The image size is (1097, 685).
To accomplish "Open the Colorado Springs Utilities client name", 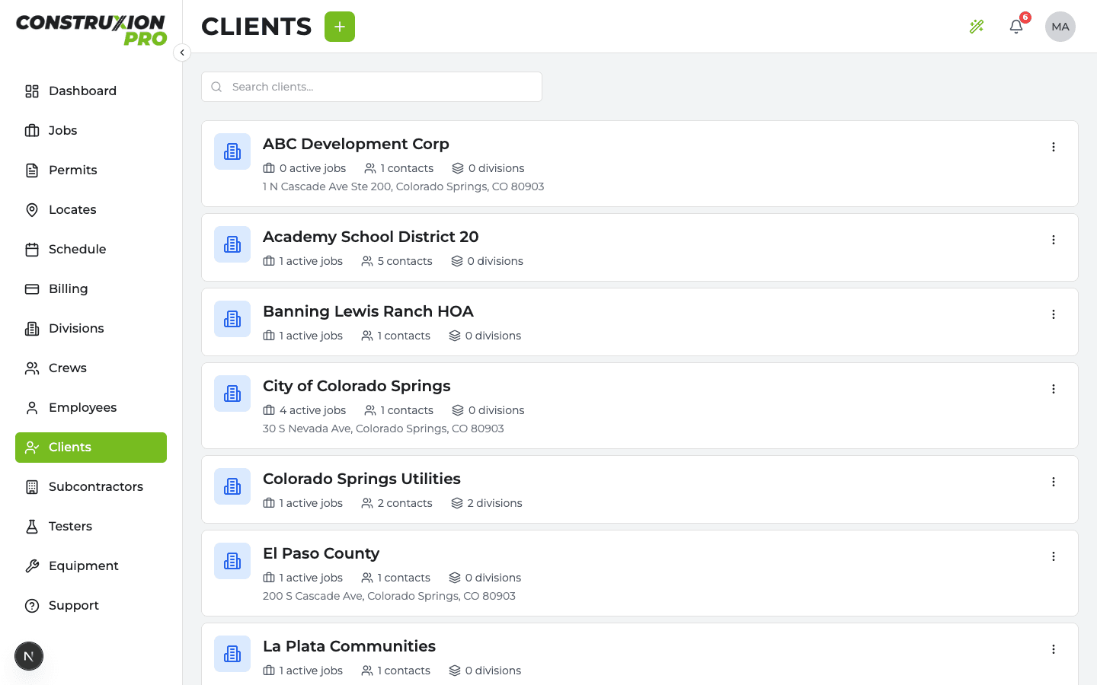I will [362, 479].
